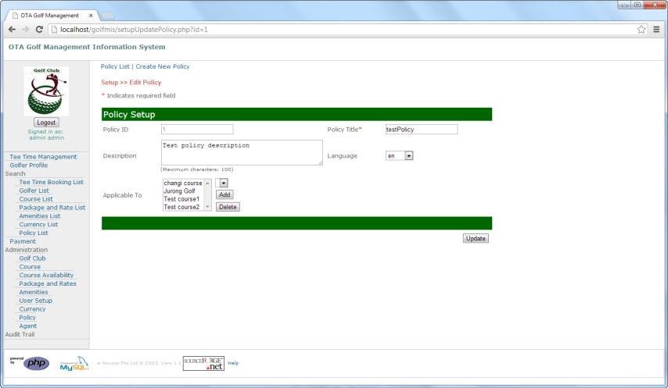Select the OTA Golf Management tab

point(50,16)
